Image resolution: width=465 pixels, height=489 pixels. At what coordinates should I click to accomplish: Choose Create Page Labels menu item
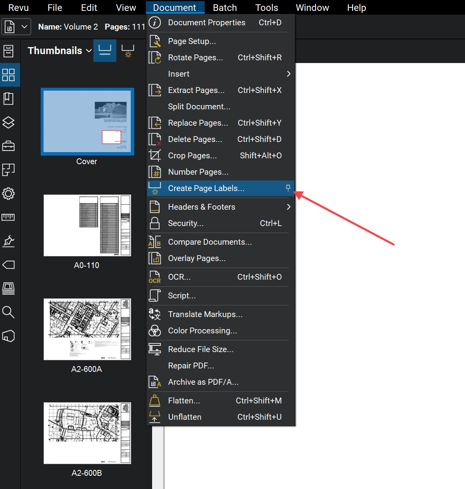206,188
